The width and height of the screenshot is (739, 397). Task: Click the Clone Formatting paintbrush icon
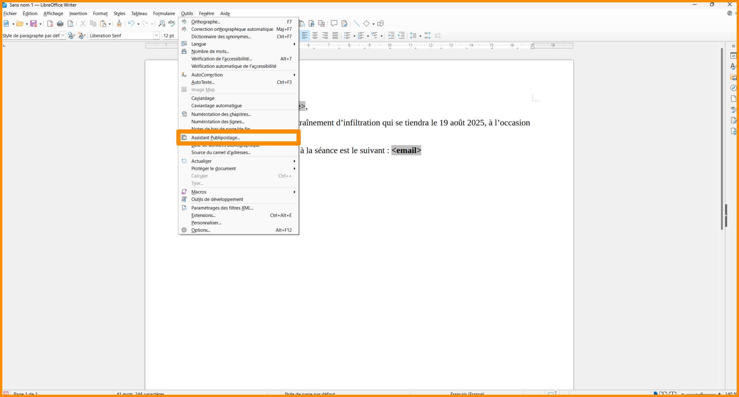click(119, 24)
